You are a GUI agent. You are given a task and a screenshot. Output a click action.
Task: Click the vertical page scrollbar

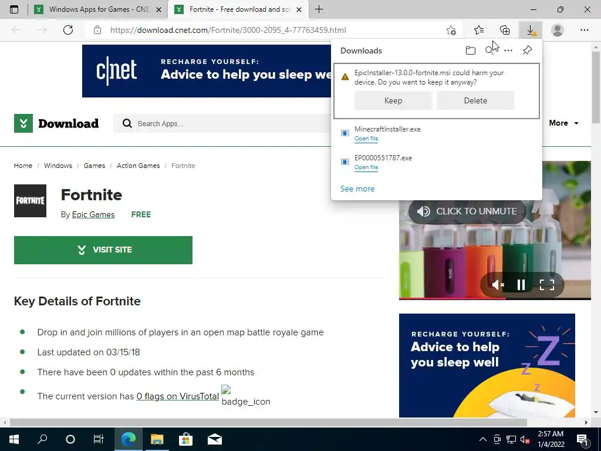coord(596,87)
